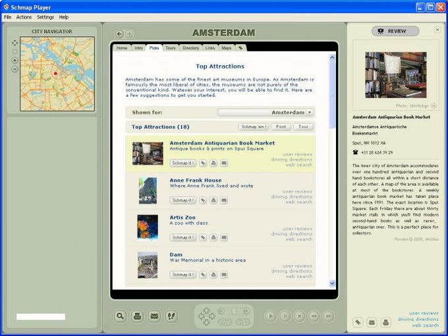Click Schmap it! for Antiquarian Book Market
The width and height of the screenshot is (448, 336).
[x=183, y=163]
